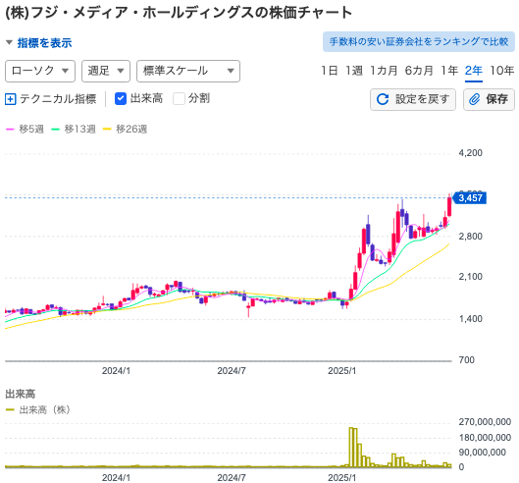Click 2024/7 on the volume chart axis

[x=232, y=478]
